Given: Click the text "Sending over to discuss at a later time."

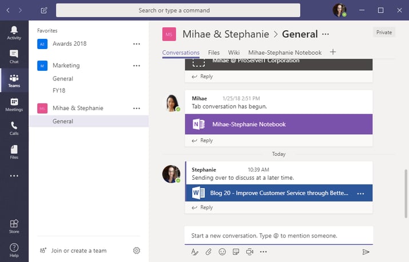Looking at the screenshot, I should (x=243, y=178).
